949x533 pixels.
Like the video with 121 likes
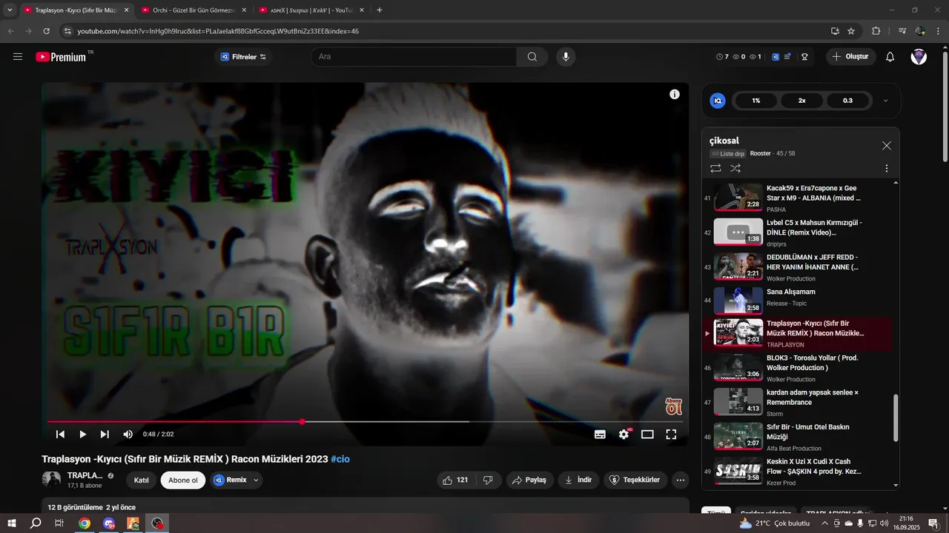pyautogui.click(x=455, y=480)
